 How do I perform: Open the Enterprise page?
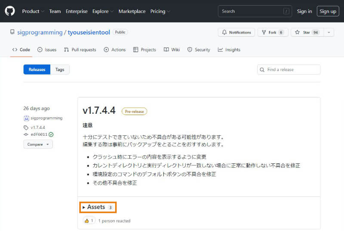point(77,11)
